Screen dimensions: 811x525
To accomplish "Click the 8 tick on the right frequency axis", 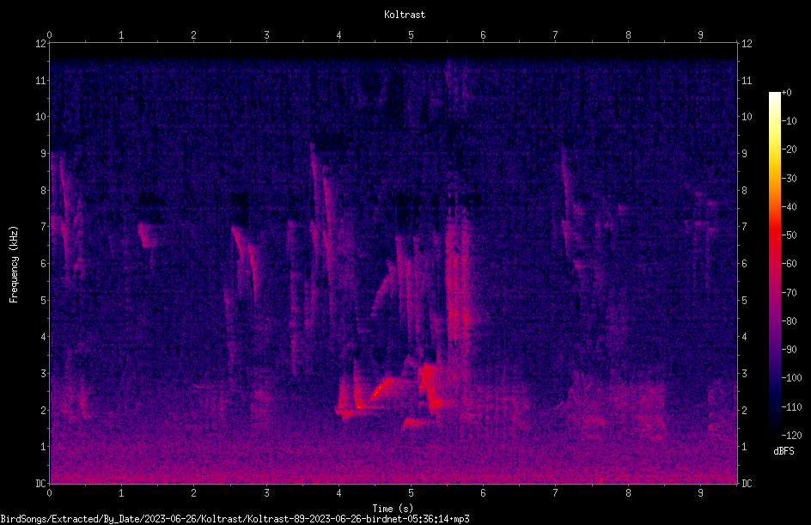I will click(x=744, y=191).
